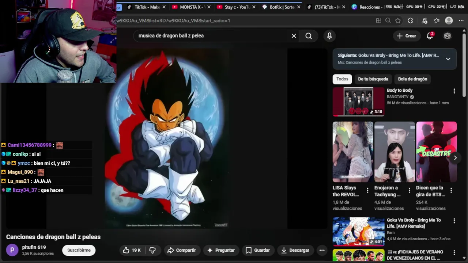Click the zoom magnifier icon in address bar
468x263 pixels.
388,21
